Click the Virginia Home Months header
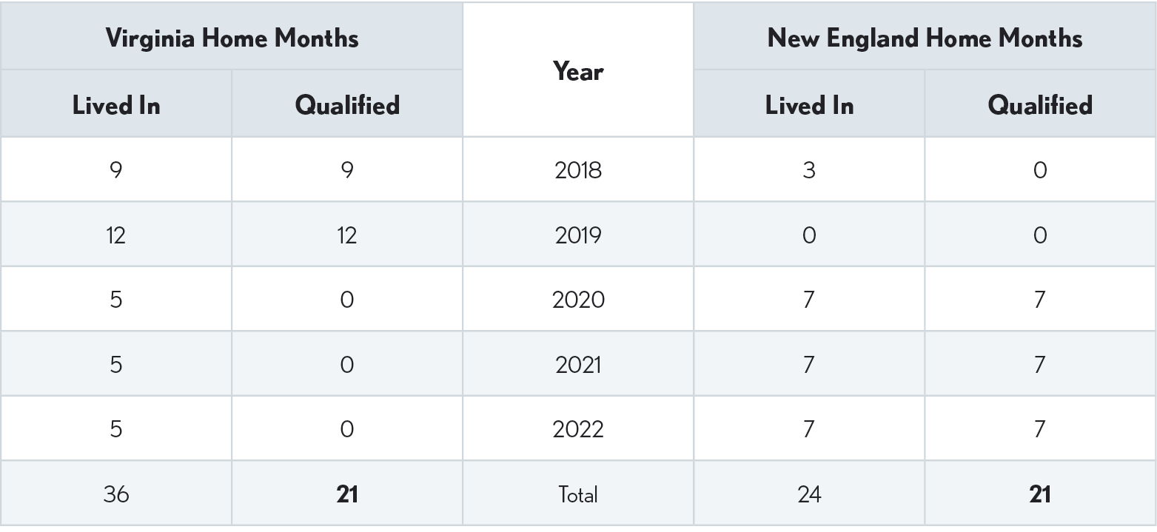The image size is (1157, 532). click(232, 38)
